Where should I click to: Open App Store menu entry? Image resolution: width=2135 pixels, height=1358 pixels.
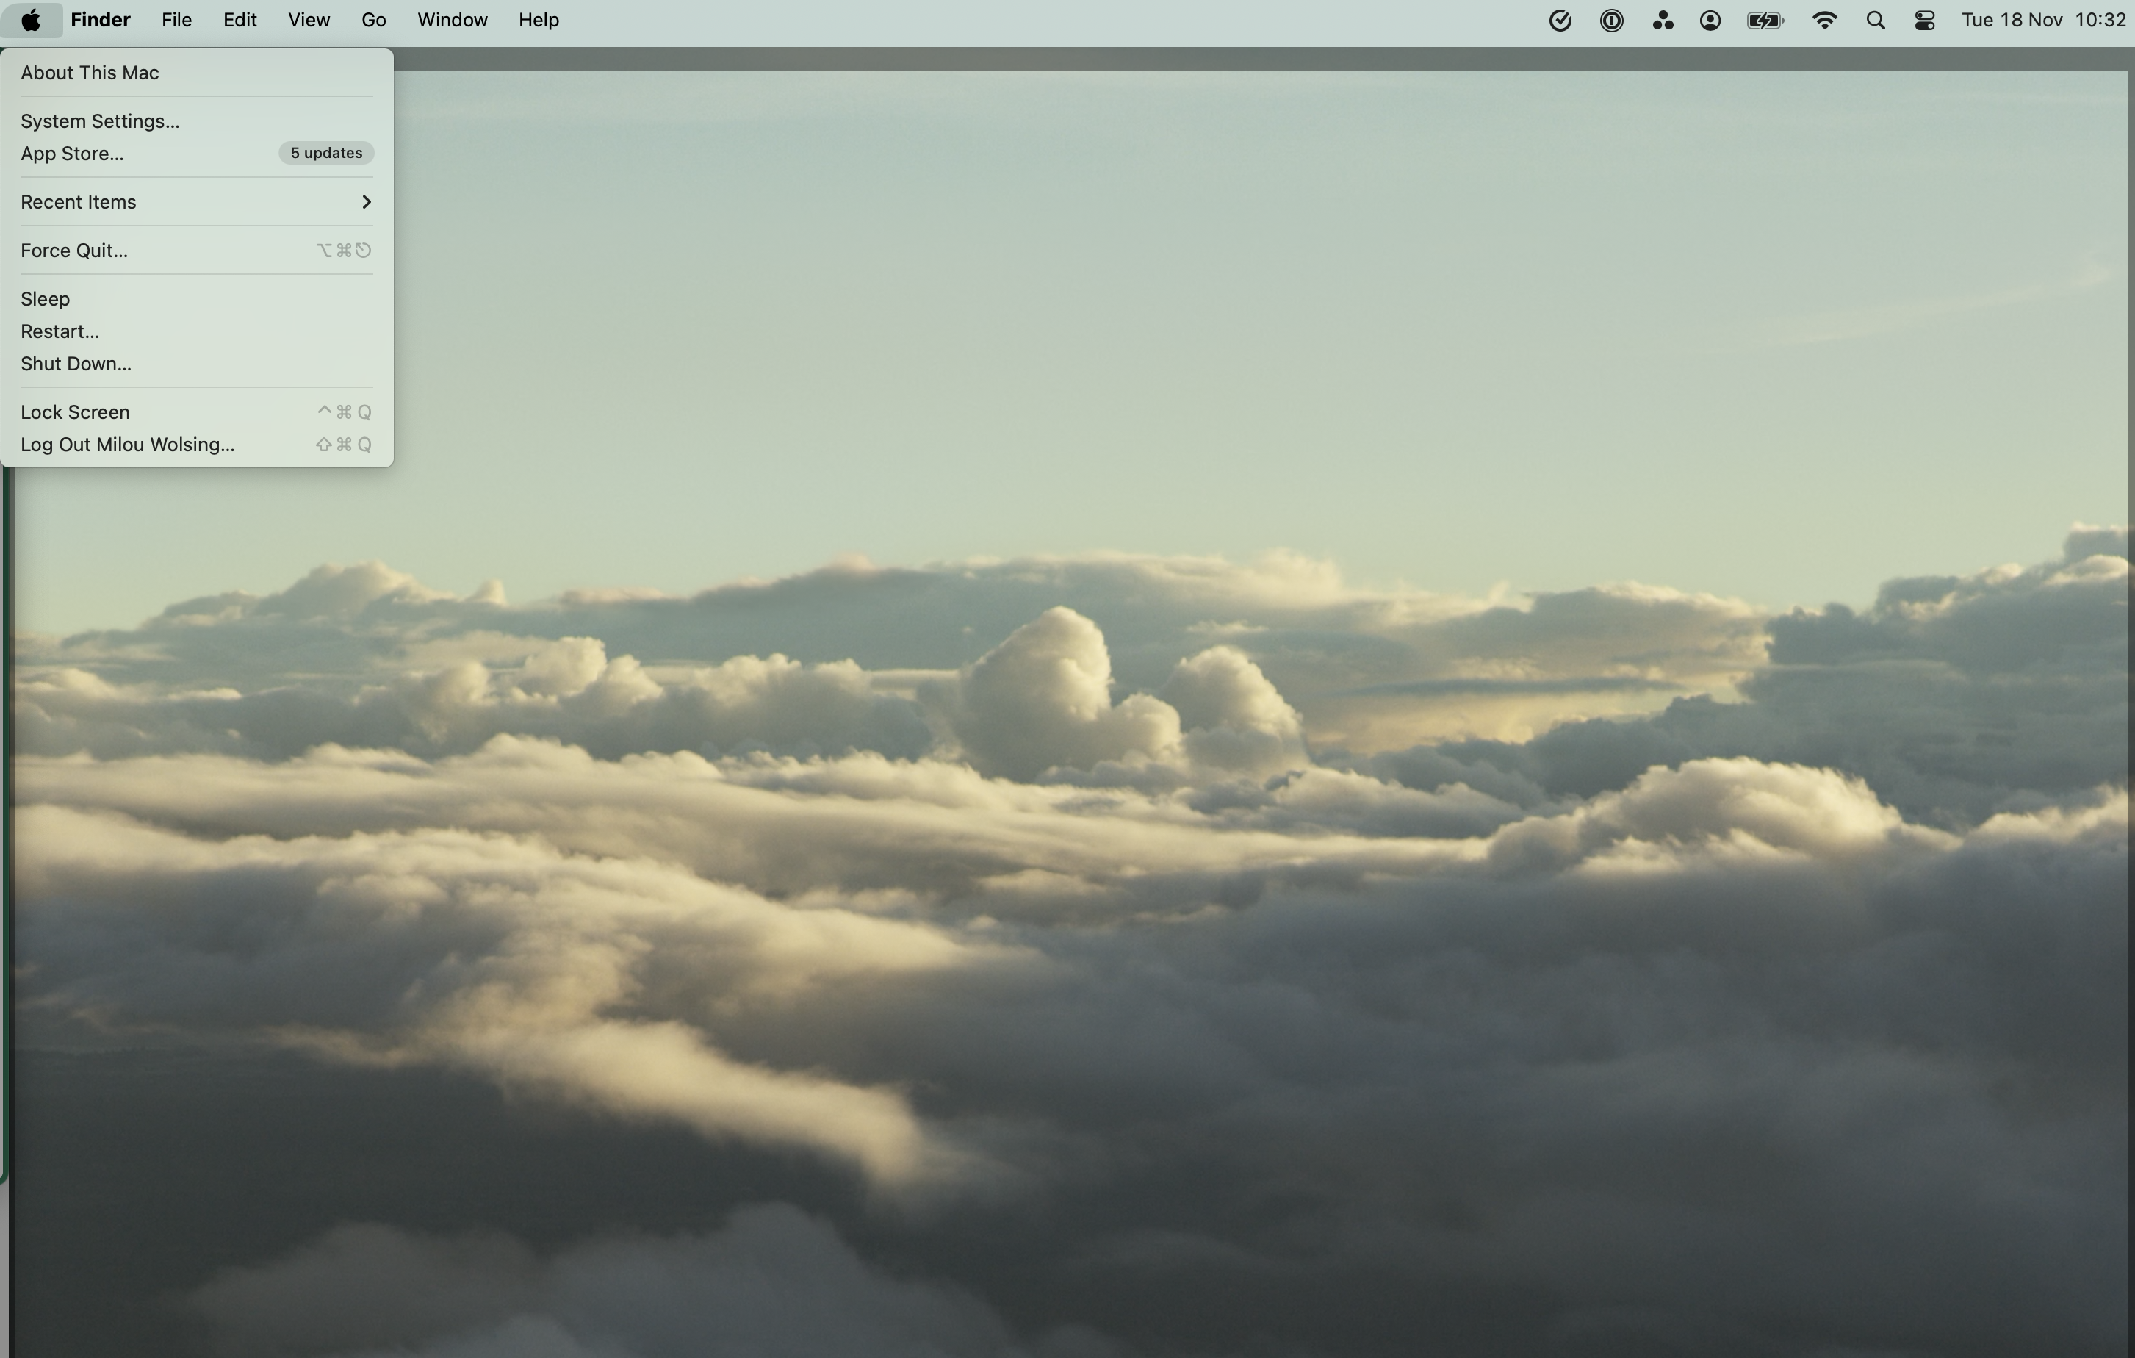coord(72,154)
